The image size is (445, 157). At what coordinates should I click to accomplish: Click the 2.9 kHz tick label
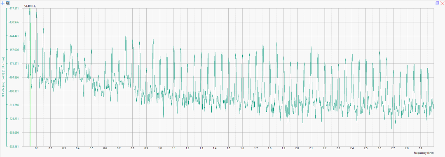click(x=420, y=148)
